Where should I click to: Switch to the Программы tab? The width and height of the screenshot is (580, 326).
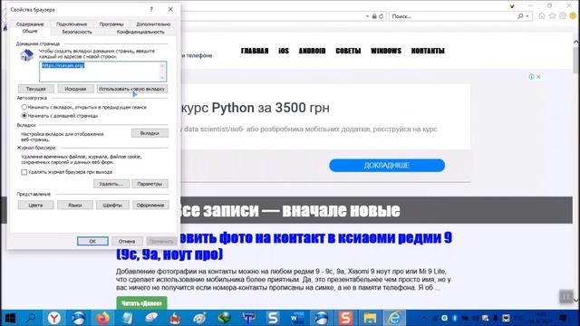click(x=111, y=24)
